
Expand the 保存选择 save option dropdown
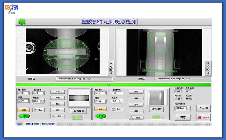(x=188, y=108)
